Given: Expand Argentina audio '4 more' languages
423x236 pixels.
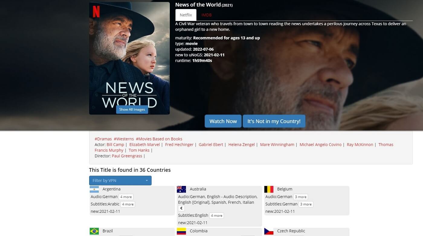Looking at the screenshot, I should pos(126,197).
